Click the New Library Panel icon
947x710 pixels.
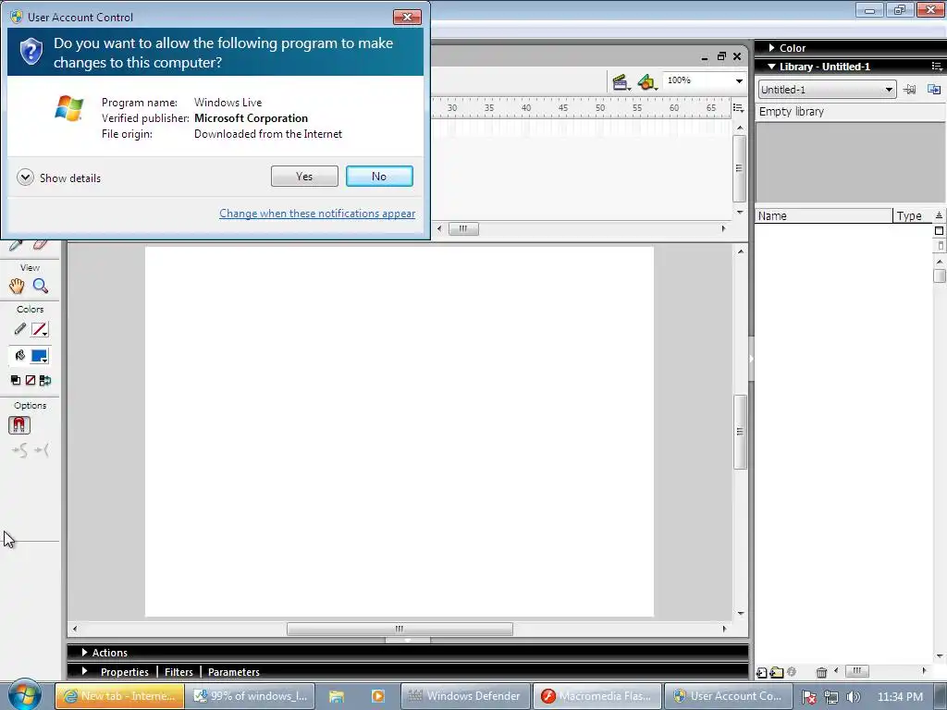[x=934, y=90]
